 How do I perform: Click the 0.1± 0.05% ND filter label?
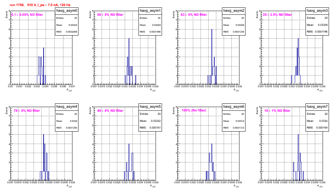(27, 15)
